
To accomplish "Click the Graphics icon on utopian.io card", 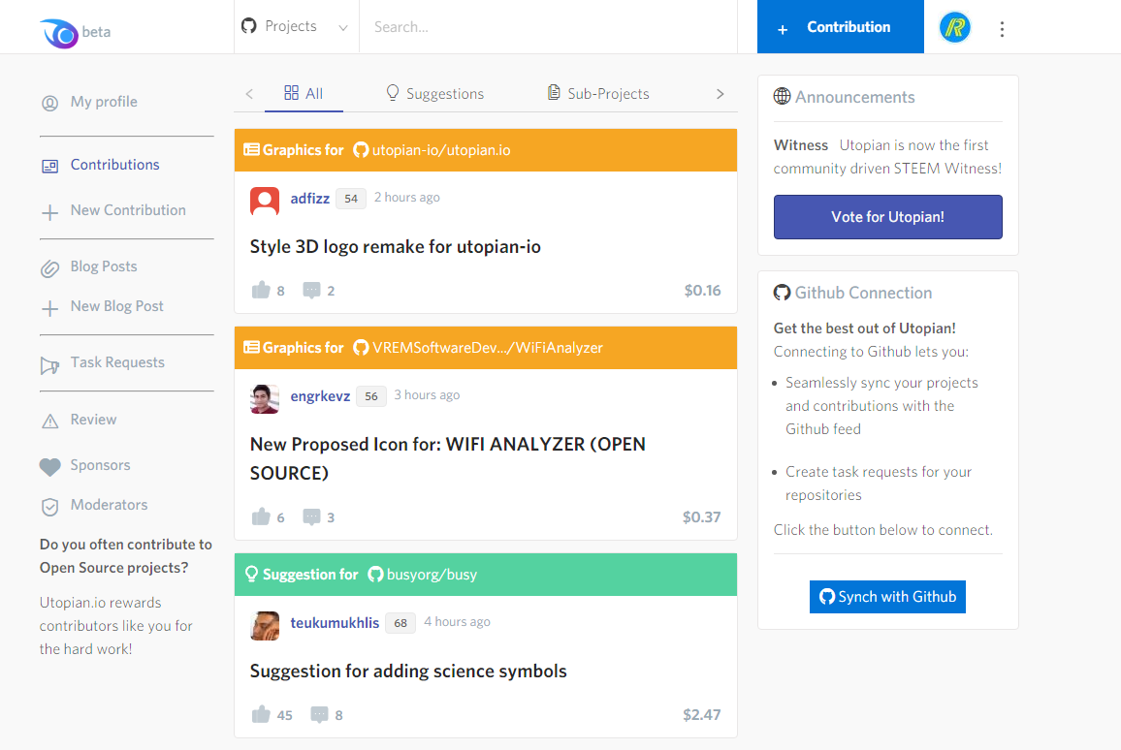I will click(252, 149).
